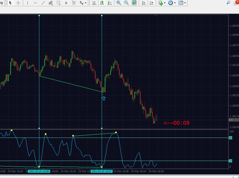Add a text annotation with A tool
The height and width of the screenshot is (178, 239).
[x=66, y=3]
